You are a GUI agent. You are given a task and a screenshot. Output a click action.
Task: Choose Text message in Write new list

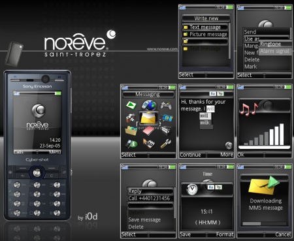pyautogui.click(x=205, y=27)
